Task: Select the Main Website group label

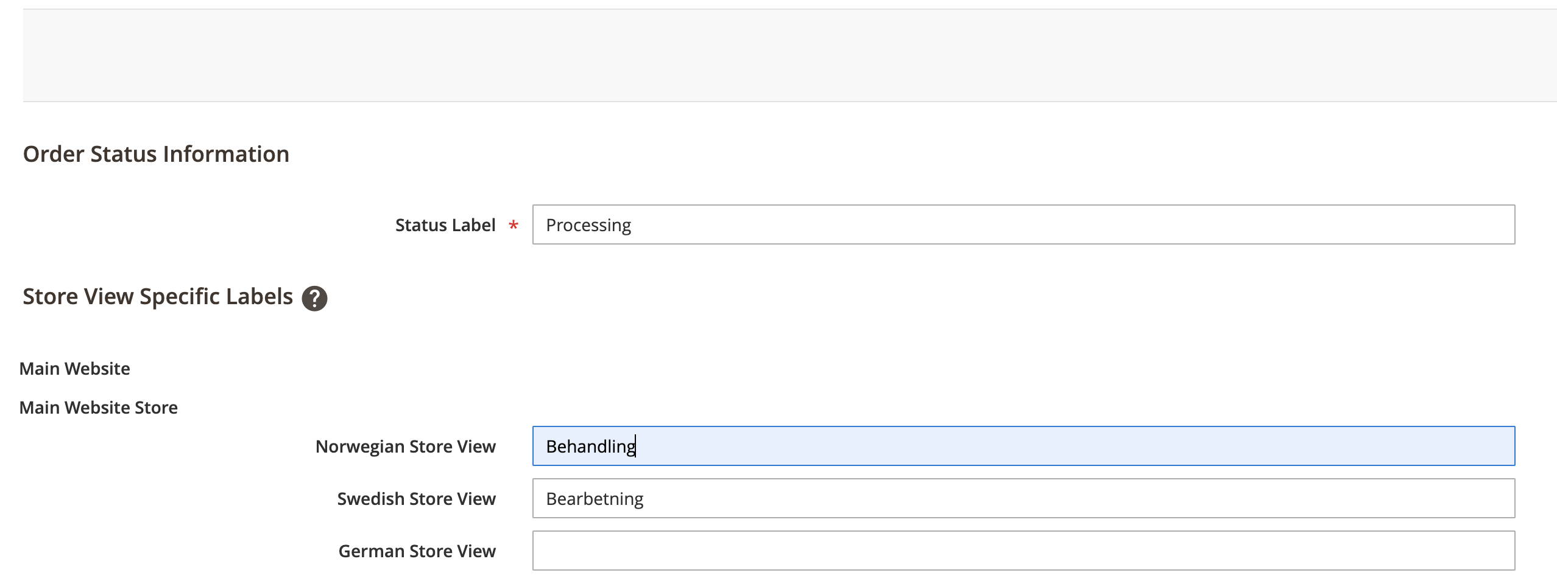Action: point(74,369)
